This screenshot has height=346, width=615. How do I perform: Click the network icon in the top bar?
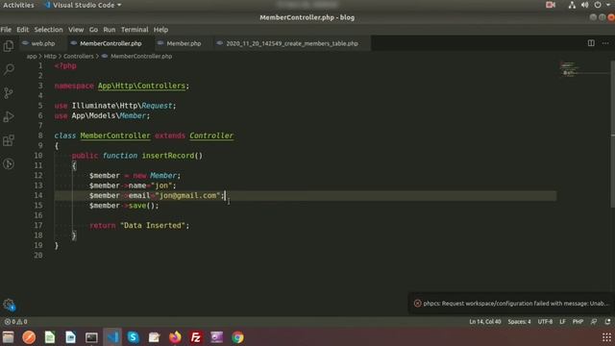pos(572,5)
